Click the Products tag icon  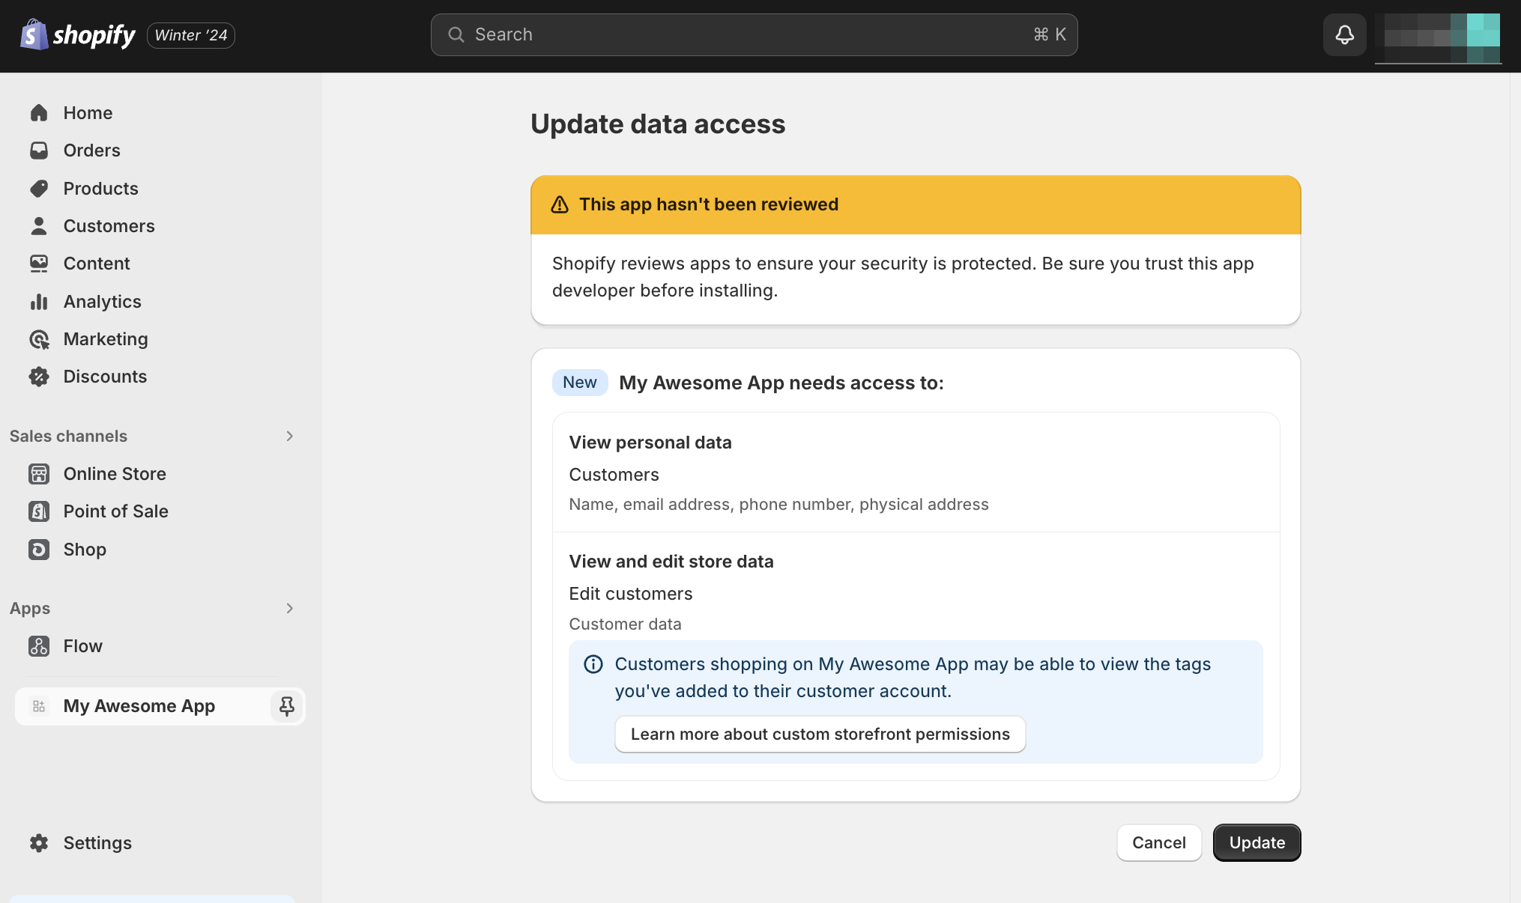(39, 189)
